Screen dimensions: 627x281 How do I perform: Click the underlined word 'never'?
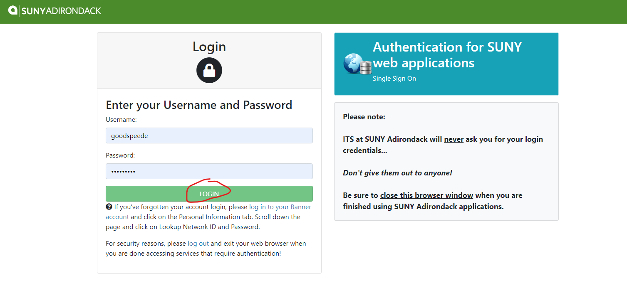coord(454,139)
